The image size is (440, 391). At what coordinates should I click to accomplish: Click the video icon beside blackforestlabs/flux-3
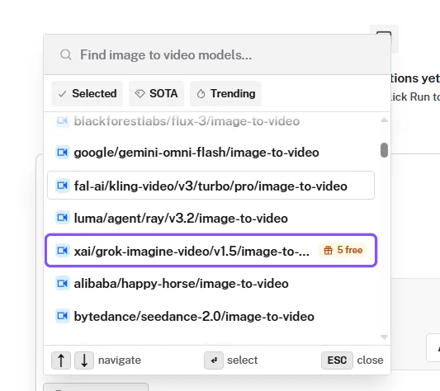click(x=62, y=121)
